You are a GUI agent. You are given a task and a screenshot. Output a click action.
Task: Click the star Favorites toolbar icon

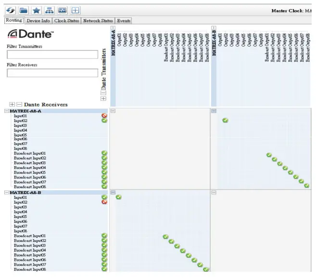pos(36,11)
